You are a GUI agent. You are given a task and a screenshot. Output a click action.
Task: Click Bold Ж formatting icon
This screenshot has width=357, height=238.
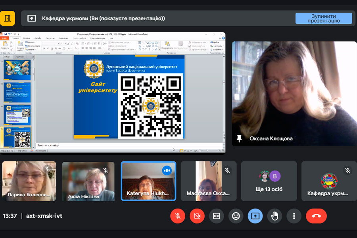tap(44, 48)
